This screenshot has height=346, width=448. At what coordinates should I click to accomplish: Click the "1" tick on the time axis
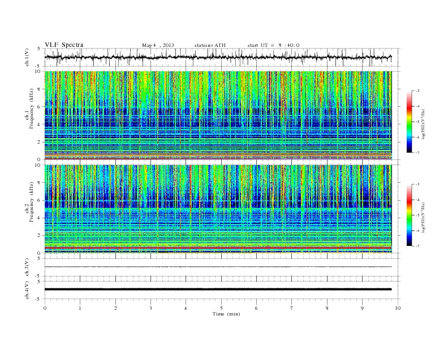(80, 308)
